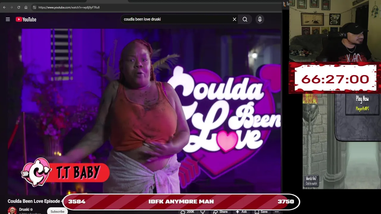
Task: Save video to a playlist
Action: pos(261,212)
